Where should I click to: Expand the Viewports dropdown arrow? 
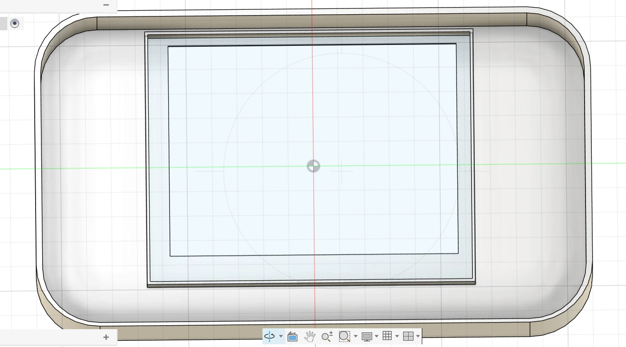click(x=418, y=336)
